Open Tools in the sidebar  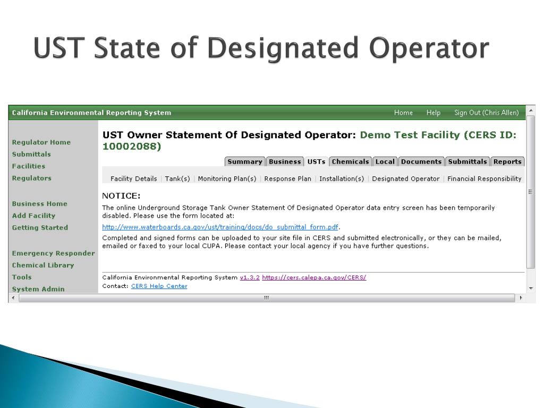[x=21, y=277]
